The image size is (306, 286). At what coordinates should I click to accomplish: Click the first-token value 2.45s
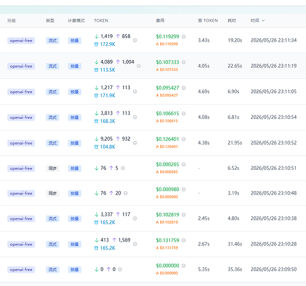pos(204,219)
